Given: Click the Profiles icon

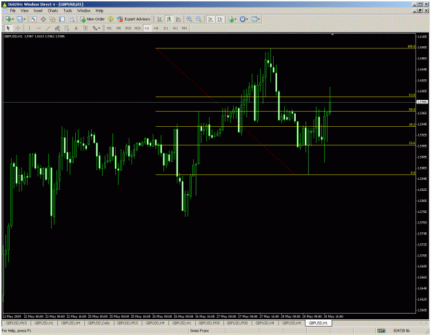Looking at the screenshot, I should (x=19, y=19).
